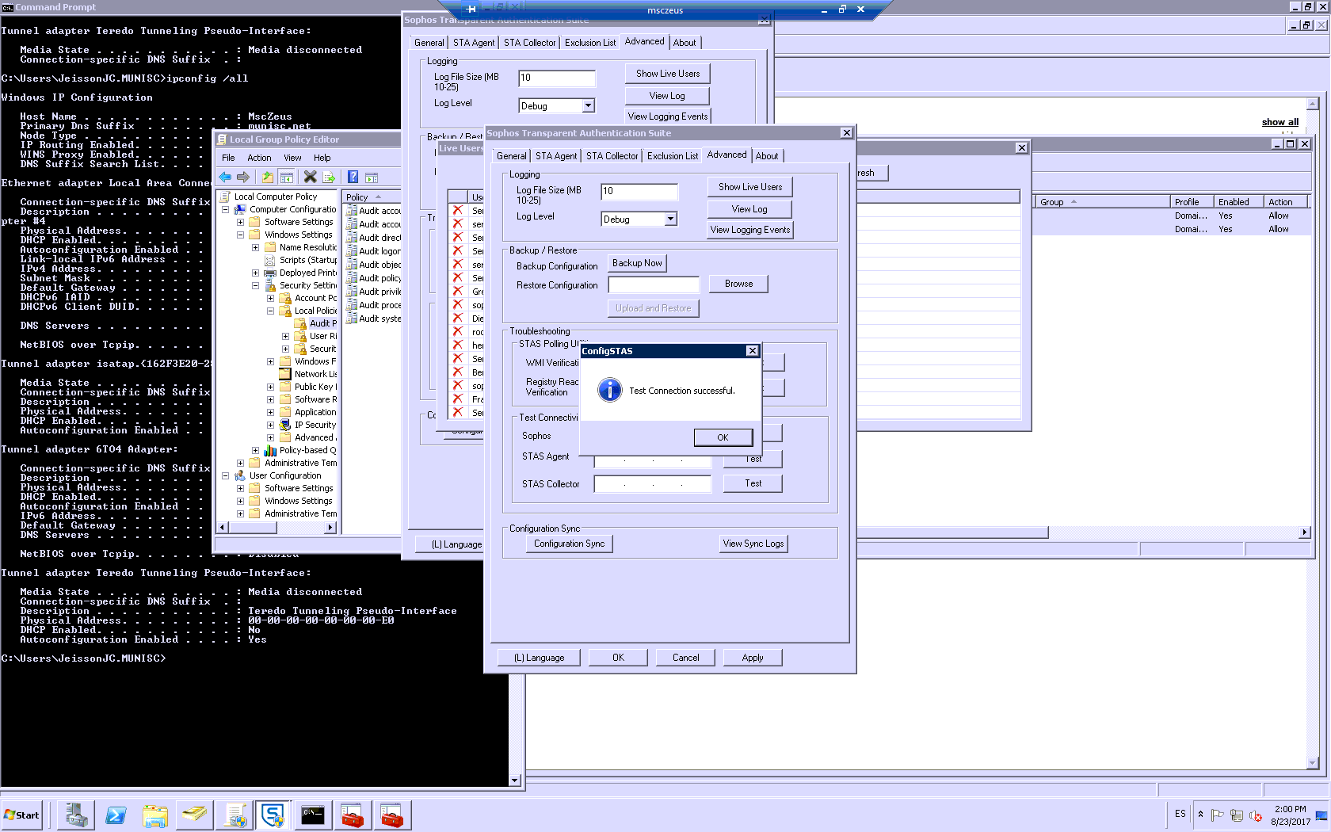Viewport: 1331px width, 832px height.
Task: Open the Help menu in Group Policy Editor
Action: coord(322,158)
